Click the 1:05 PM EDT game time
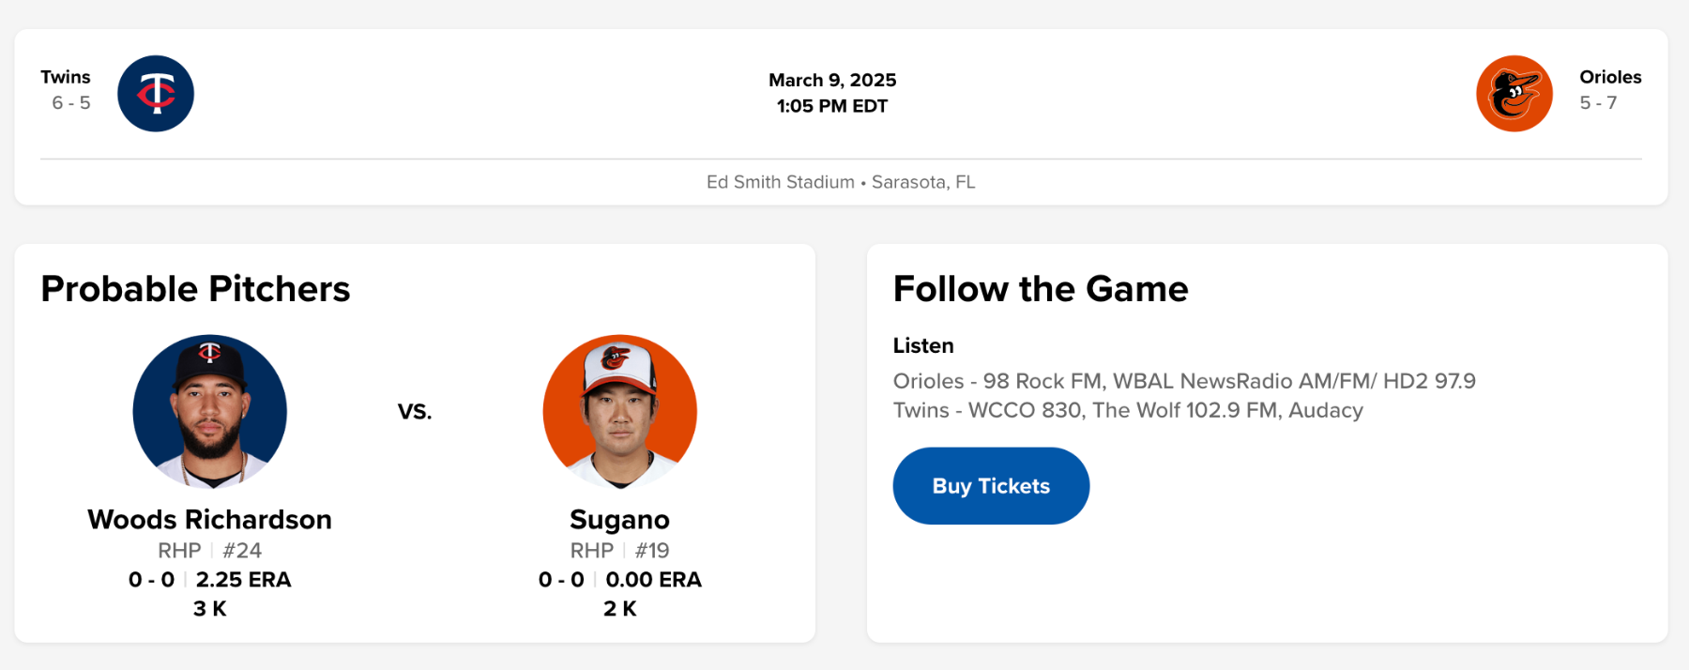The image size is (1689, 670). 832,106
